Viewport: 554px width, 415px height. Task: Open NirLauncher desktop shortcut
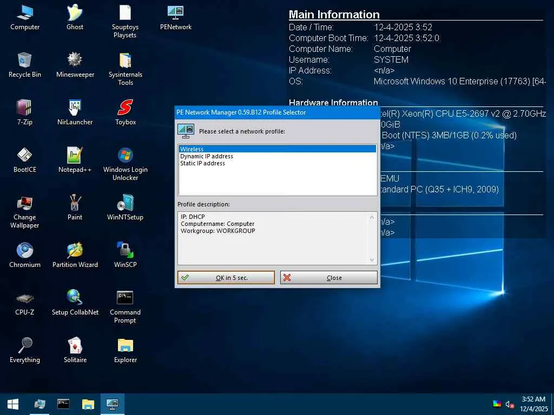click(75, 112)
